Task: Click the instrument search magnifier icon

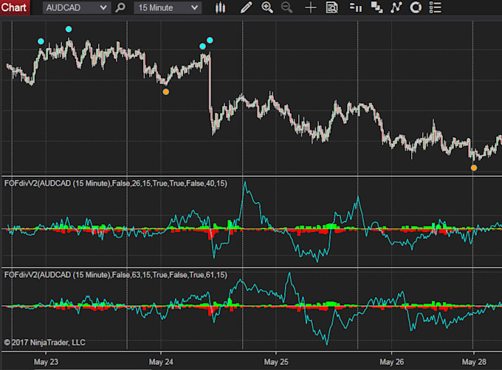Action: (x=120, y=8)
